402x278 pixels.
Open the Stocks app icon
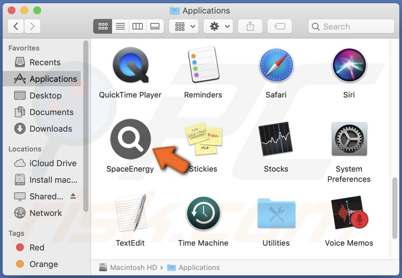pyautogui.click(x=276, y=139)
